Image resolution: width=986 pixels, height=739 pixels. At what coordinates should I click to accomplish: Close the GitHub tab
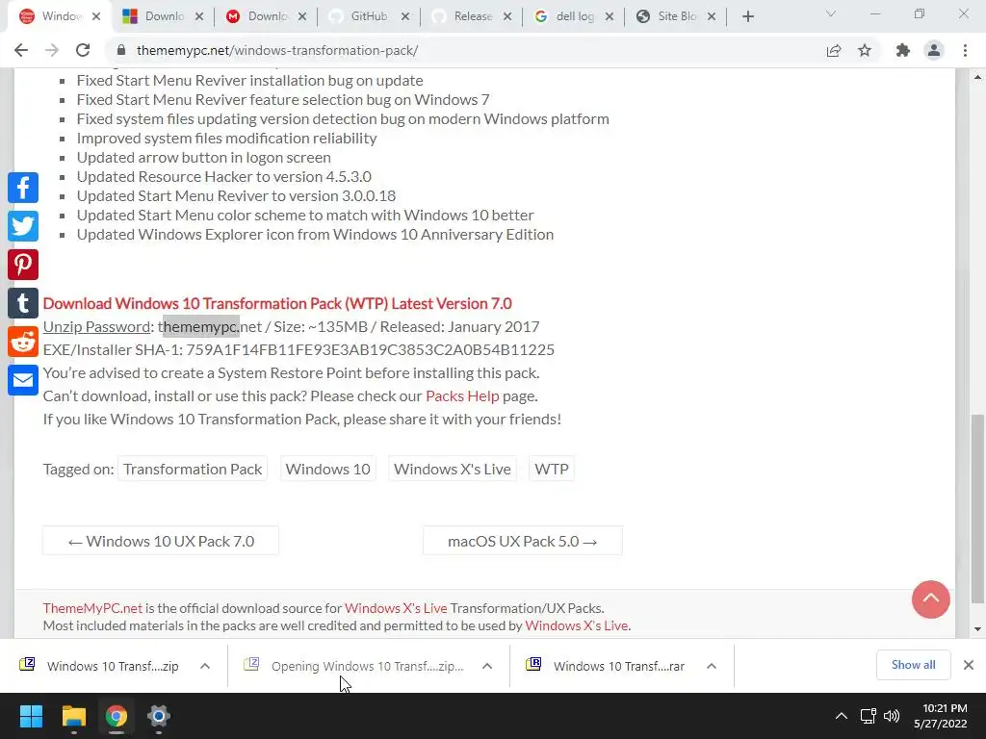[x=405, y=16]
